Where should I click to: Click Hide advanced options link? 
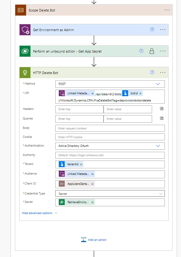(x=37, y=213)
